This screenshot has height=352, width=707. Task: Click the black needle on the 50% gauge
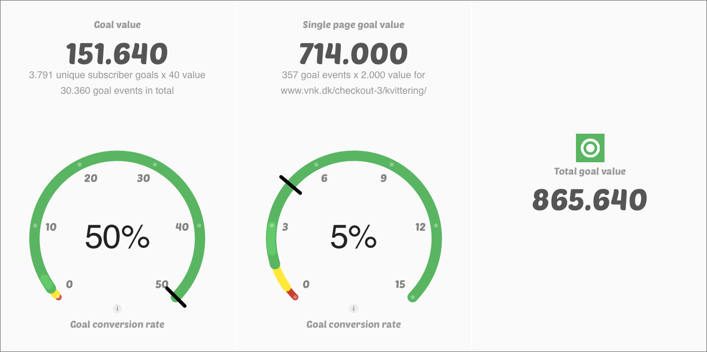[176, 297]
